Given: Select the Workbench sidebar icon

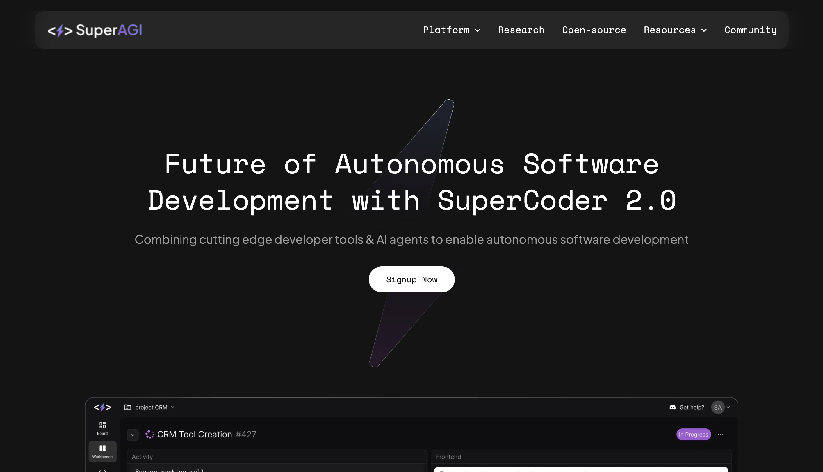Looking at the screenshot, I should (102, 451).
